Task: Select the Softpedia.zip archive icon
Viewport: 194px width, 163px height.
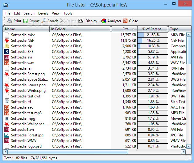Action: point(7,46)
